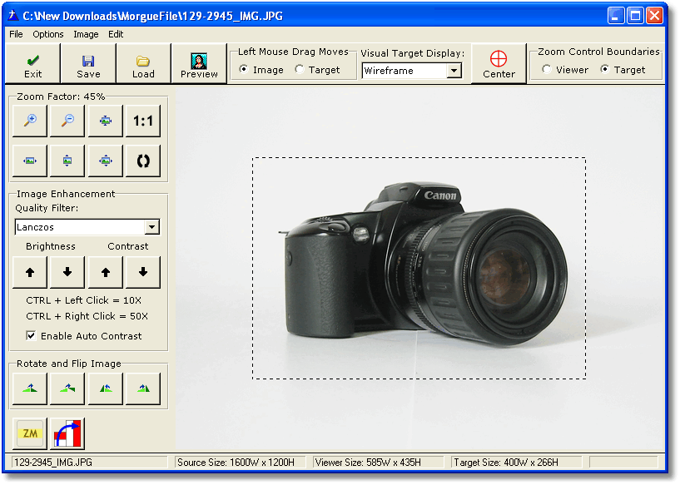680x485 pixels.
Task: Increase brightness with its up arrow
Action: coord(30,272)
